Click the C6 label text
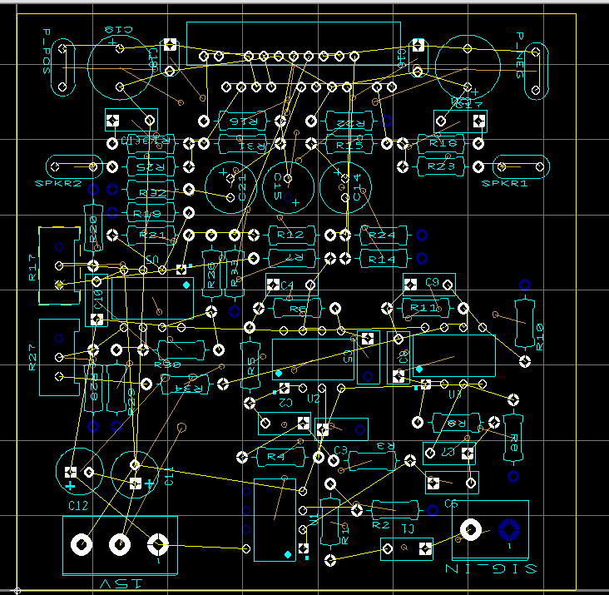 [x=451, y=504]
